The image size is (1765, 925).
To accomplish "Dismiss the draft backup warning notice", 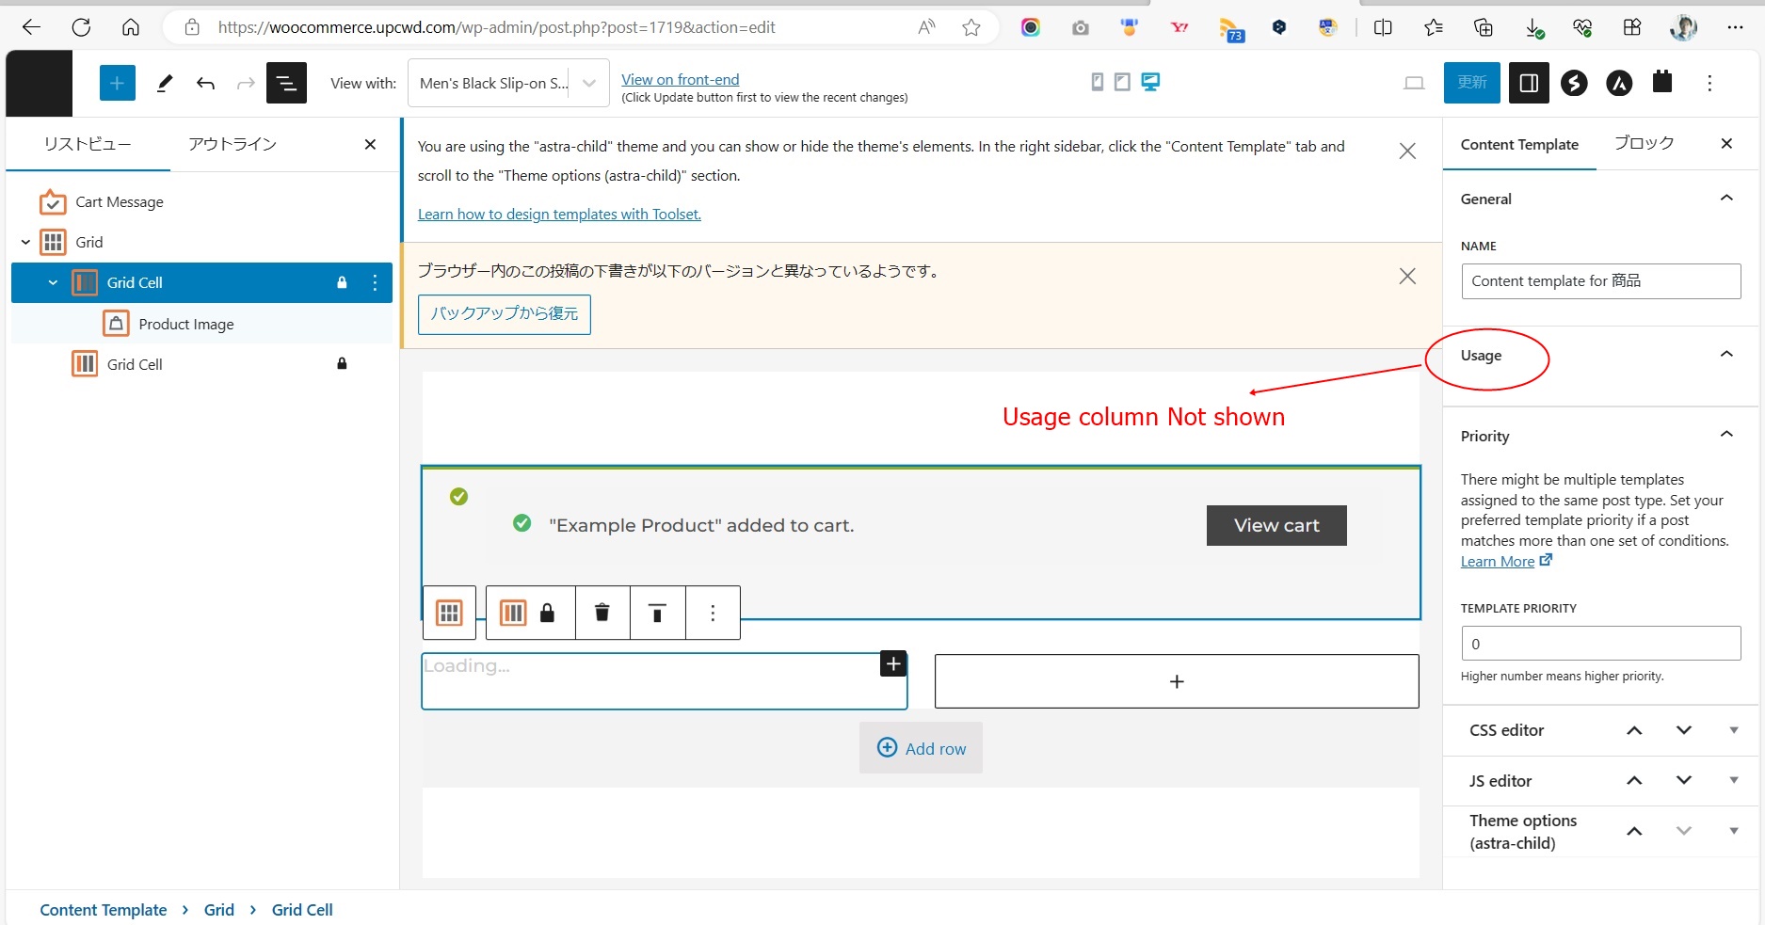I will (1407, 276).
